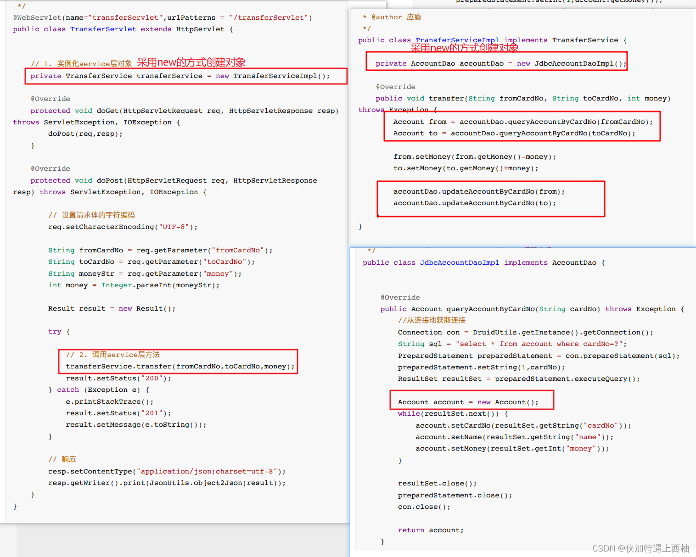Click 'AccountDao accountDao = new JdbcAccountDaoImpl()' line
The image size is (696, 557).
click(x=501, y=63)
